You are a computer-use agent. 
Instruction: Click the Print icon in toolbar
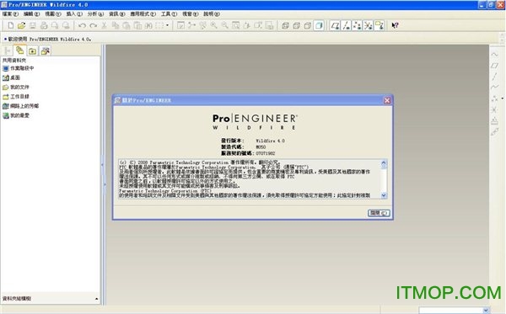point(44,25)
